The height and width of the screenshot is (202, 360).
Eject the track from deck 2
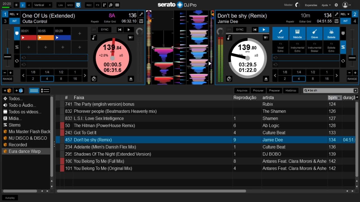[266, 79]
